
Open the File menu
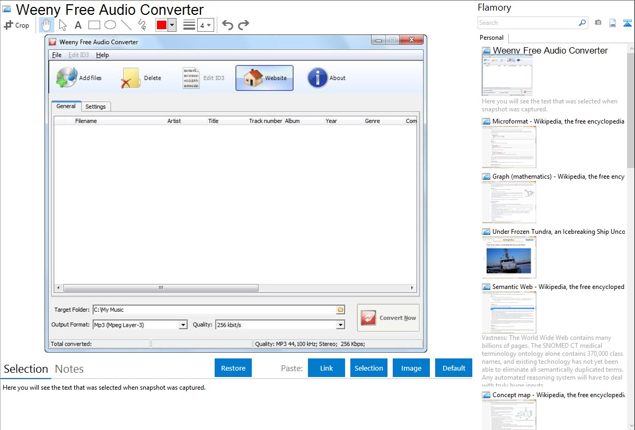(57, 55)
